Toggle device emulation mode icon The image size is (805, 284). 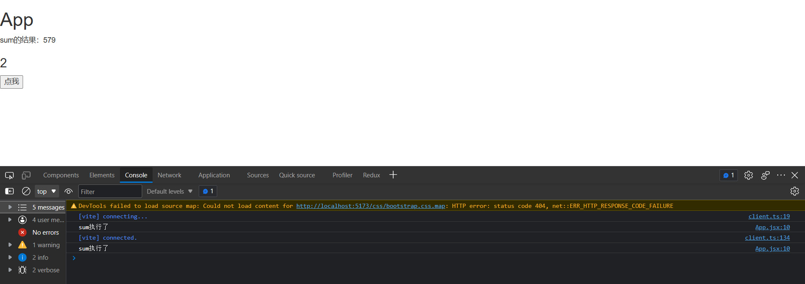click(x=26, y=175)
